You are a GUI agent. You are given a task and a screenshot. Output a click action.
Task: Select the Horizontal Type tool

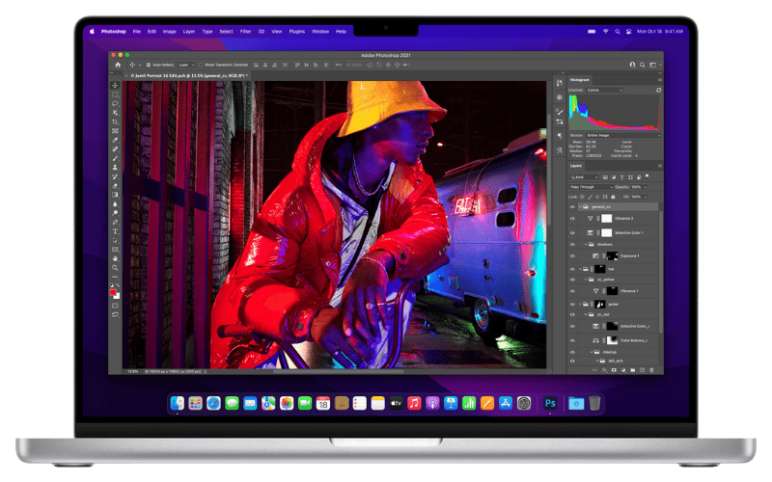point(115,231)
